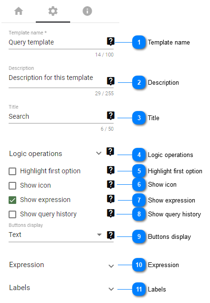Show help for Show expression
The height and width of the screenshot is (303, 210).
(111, 199)
